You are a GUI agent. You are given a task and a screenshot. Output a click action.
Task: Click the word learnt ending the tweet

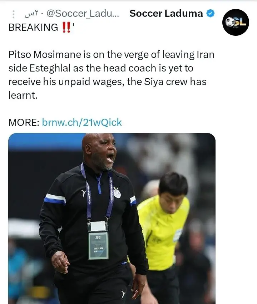(23, 95)
